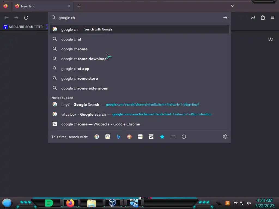Choose the google chrome suggestion
The width and height of the screenshot is (279, 209).
point(139,49)
